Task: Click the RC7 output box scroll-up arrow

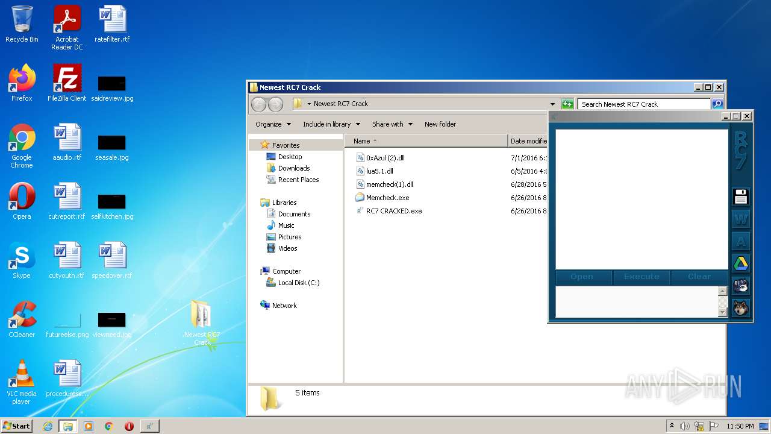Action: point(723,292)
